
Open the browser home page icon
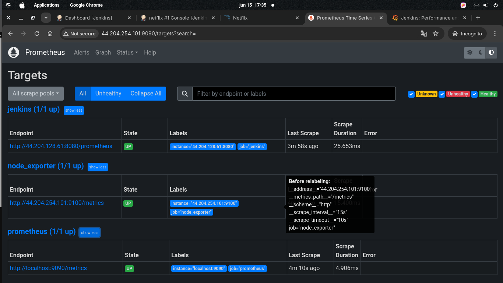coord(50,34)
